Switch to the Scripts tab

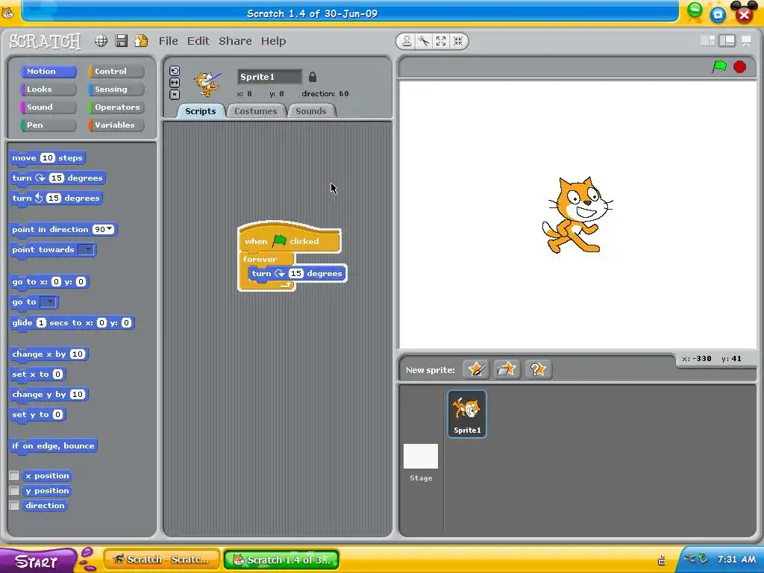[200, 111]
